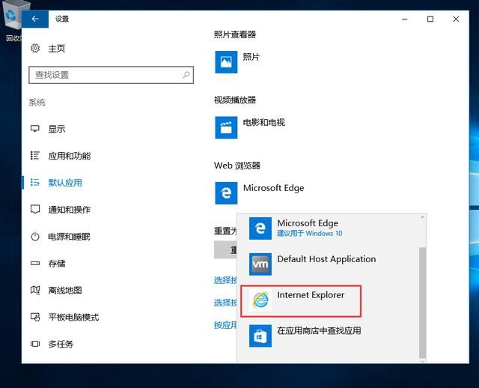Click the Photos app icon
479x388 pixels.
coord(226,62)
